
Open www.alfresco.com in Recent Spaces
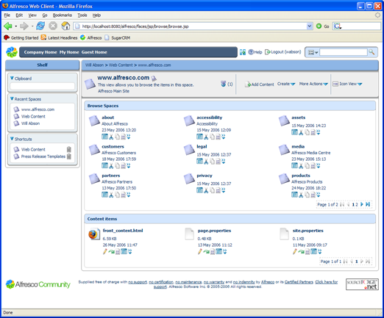click(38, 109)
